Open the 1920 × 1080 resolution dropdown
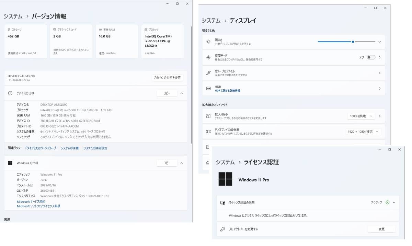This screenshot has height=246, width=412. tap(363, 132)
